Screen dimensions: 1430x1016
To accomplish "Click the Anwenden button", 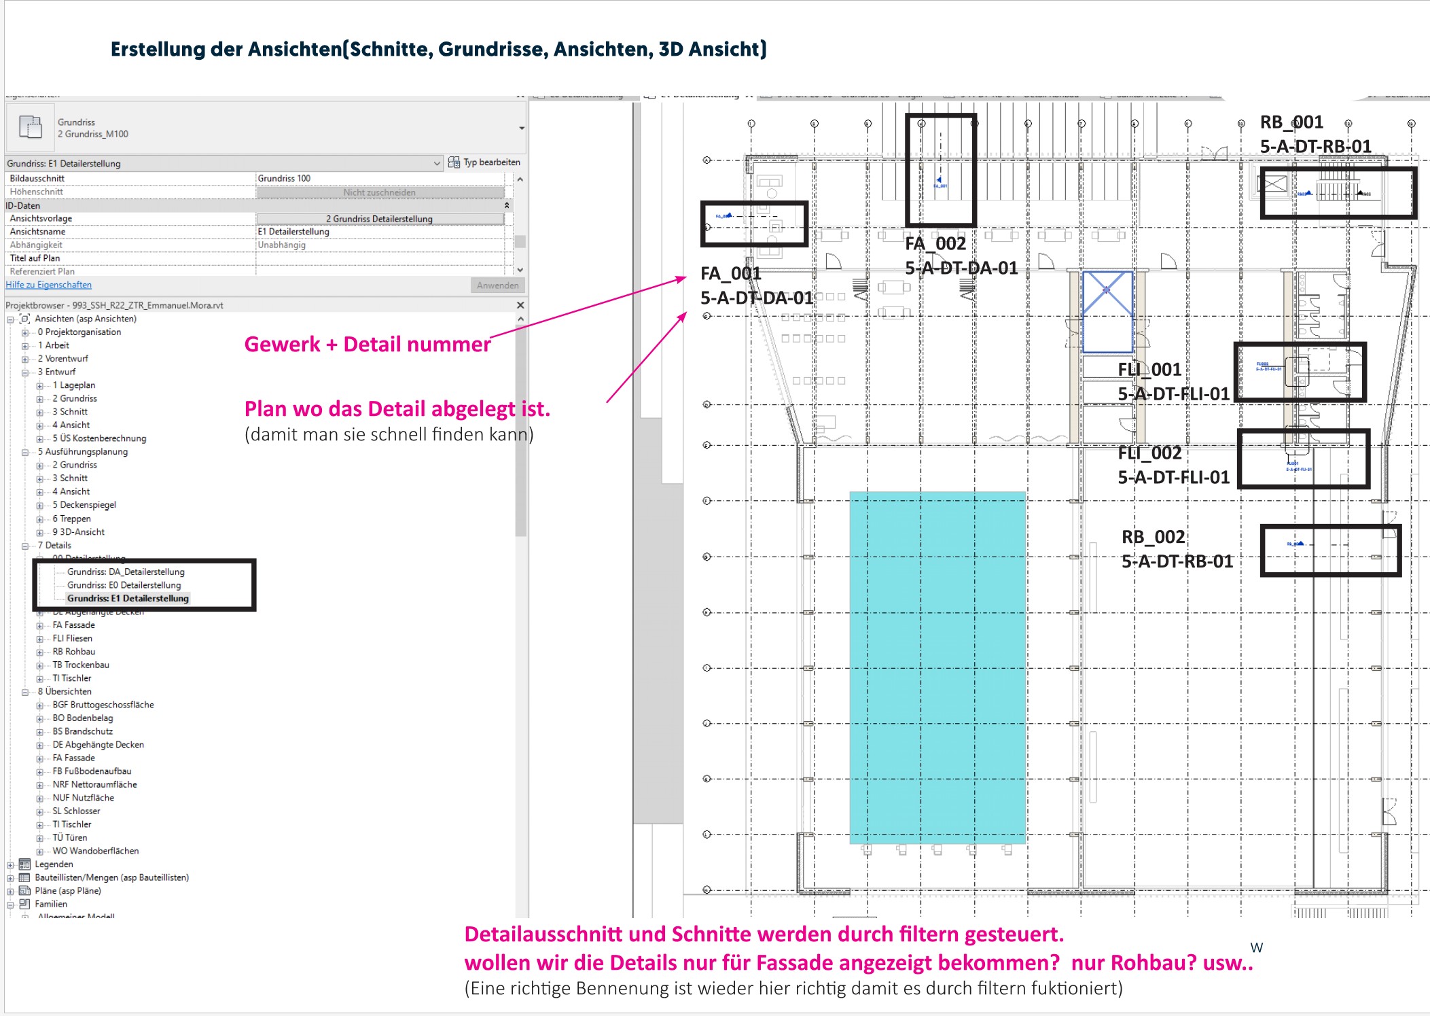I will coord(497,285).
